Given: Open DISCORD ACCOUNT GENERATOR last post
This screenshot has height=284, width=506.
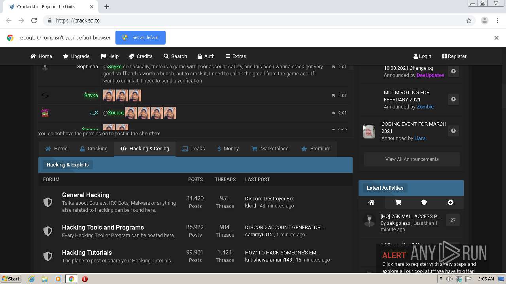Looking at the screenshot, I should (285, 228).
